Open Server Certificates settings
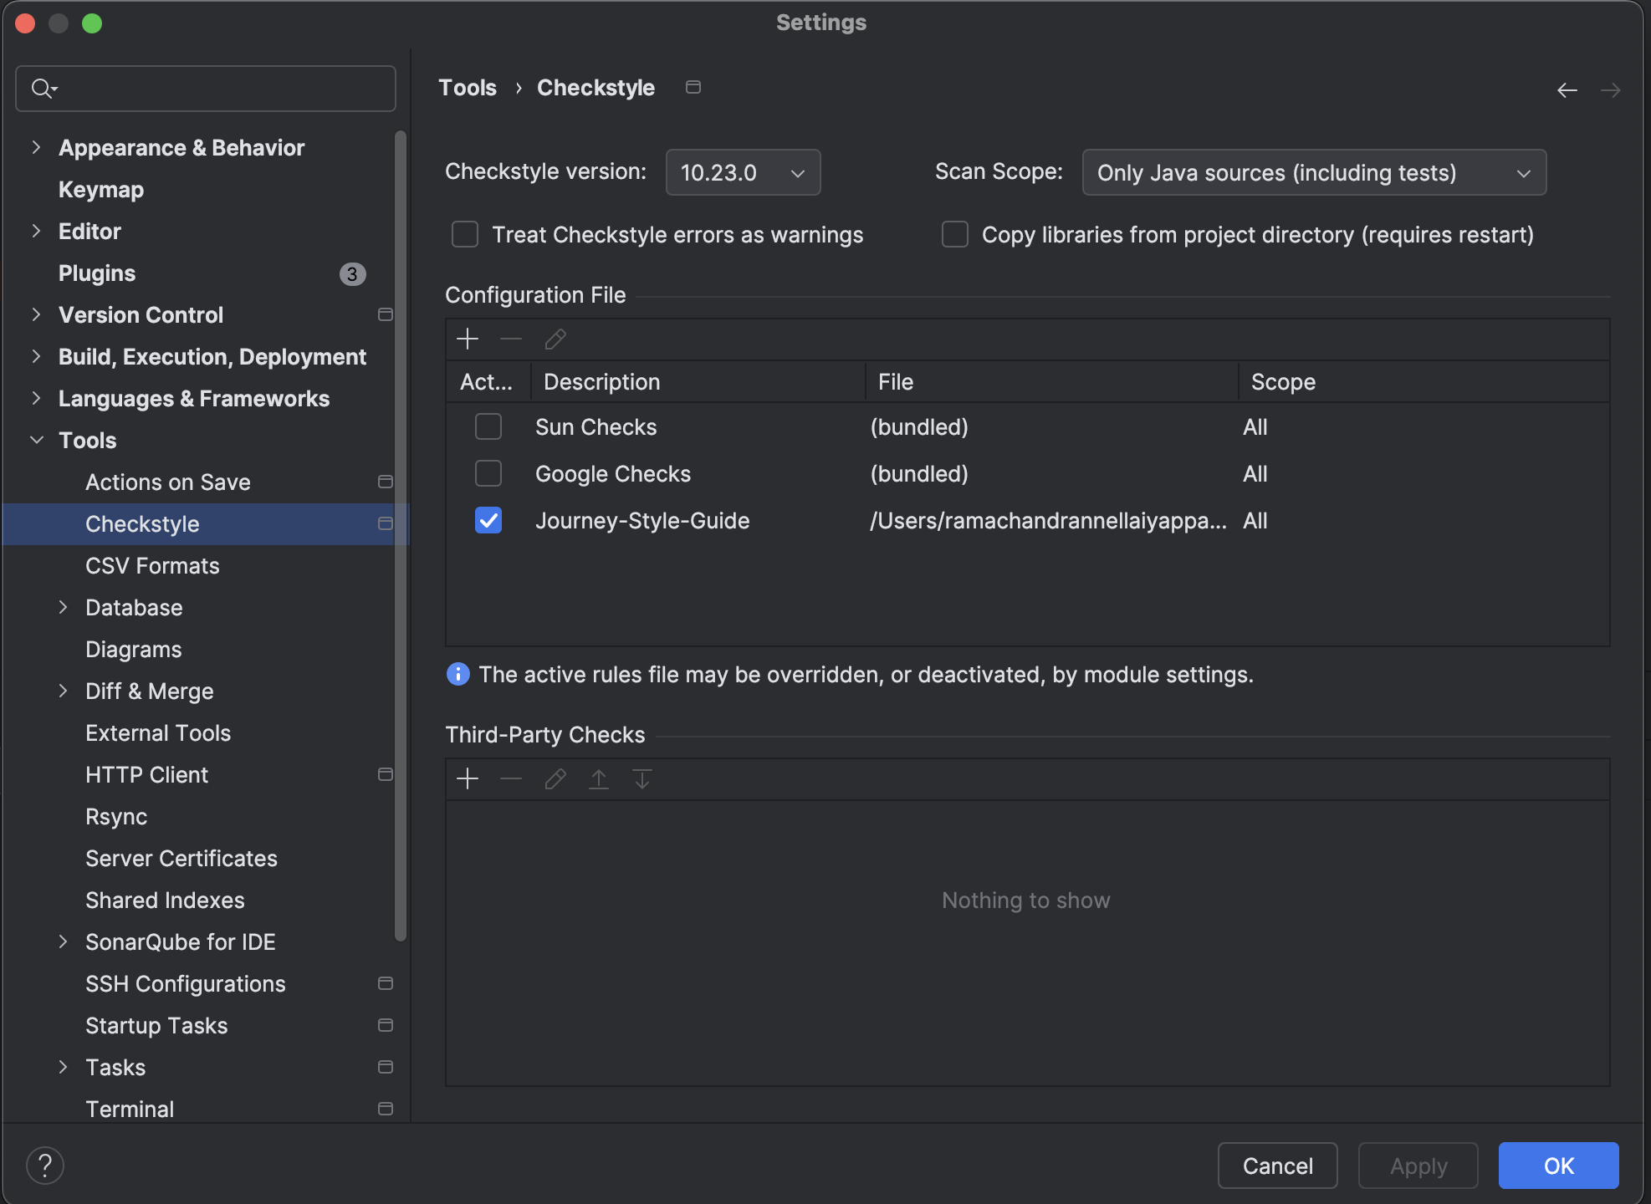 (x=181, y=859)
